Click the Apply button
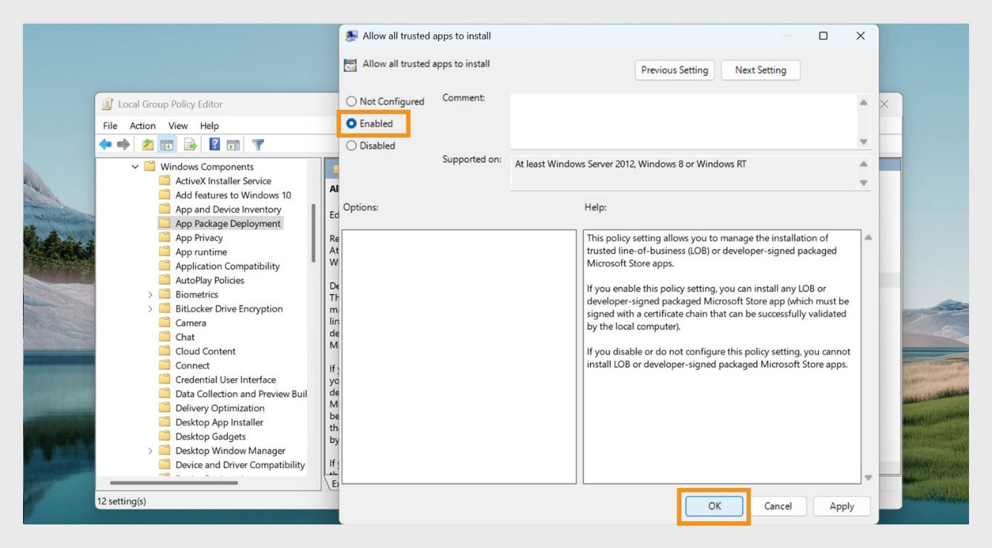 (x=841, y=506)
